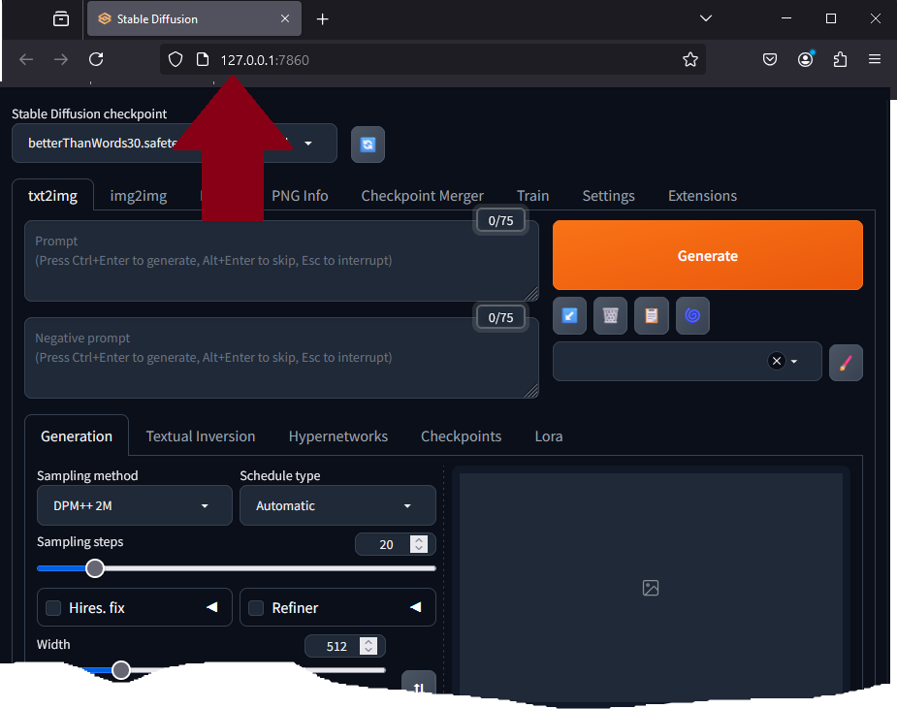Open a new browser tab with plus
Screen dimensions: 897x709
coord(323,19)
